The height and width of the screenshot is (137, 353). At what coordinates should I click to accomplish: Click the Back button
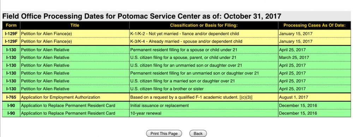coord(198,133)
